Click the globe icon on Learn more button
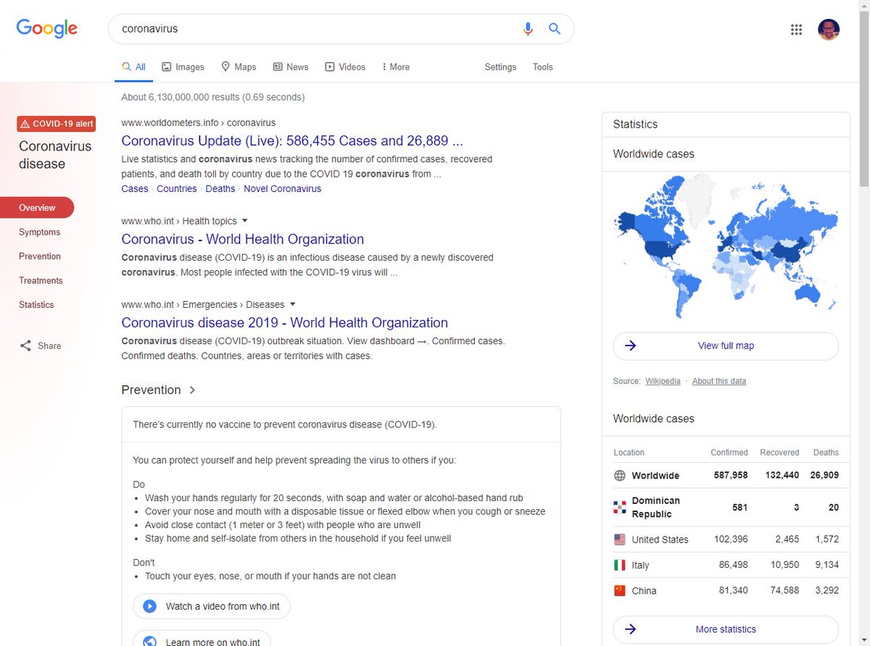870x646 pixels. 150,642
